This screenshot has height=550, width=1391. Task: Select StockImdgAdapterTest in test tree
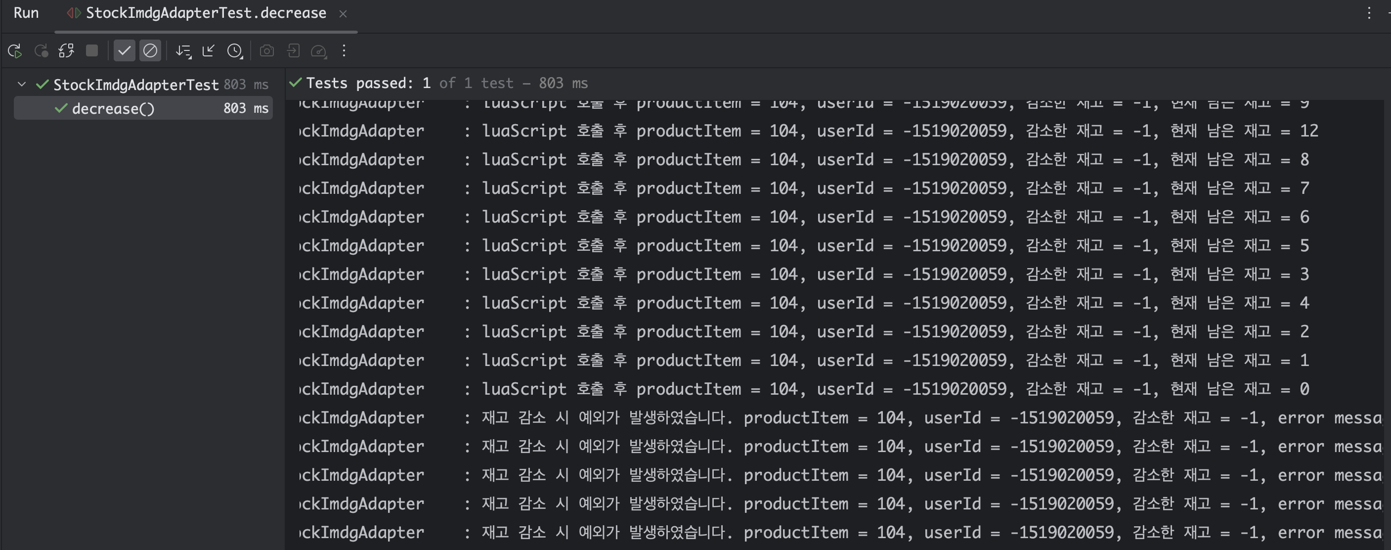[135, 85]
